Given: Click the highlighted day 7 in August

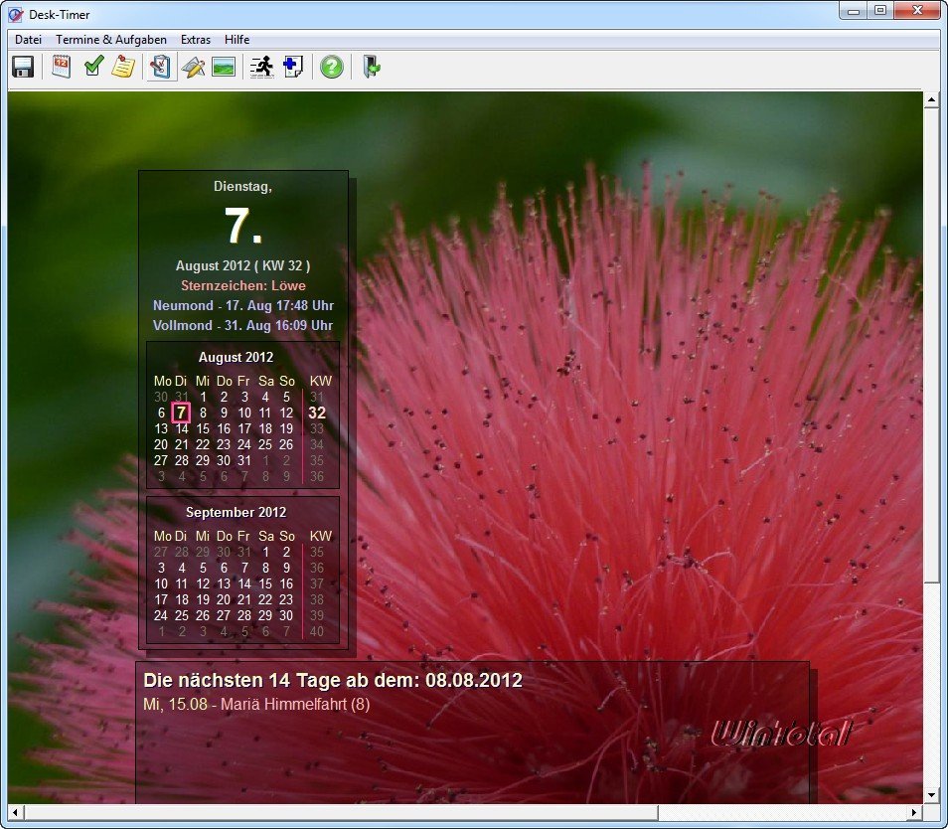Looking at the screenshot, I should click(181, 413).
